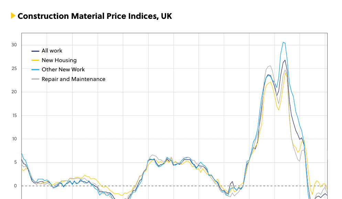This screenshot has width=342, height=199.
Task: Click the dark blue 'All work' legend line
Action: tap(35, 51)
